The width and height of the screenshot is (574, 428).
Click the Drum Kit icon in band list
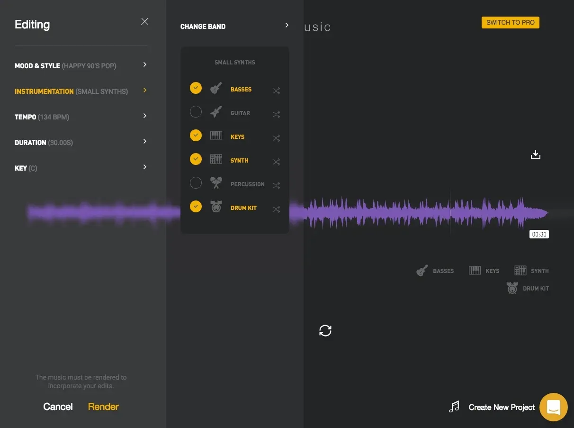[216, 207]
